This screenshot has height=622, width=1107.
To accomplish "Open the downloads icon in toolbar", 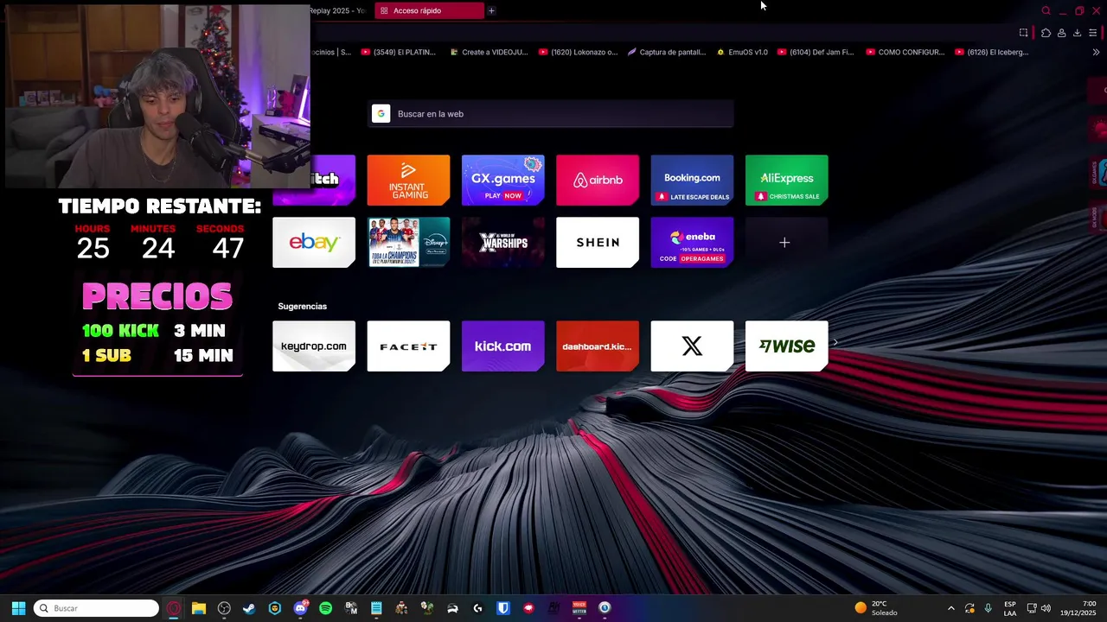I will click(1077, 33).
